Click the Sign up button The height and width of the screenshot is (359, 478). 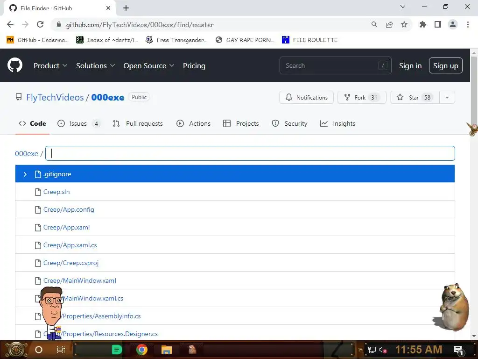[x=445, y=65]
